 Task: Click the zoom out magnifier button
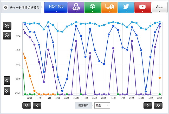[x=7, y=36]
